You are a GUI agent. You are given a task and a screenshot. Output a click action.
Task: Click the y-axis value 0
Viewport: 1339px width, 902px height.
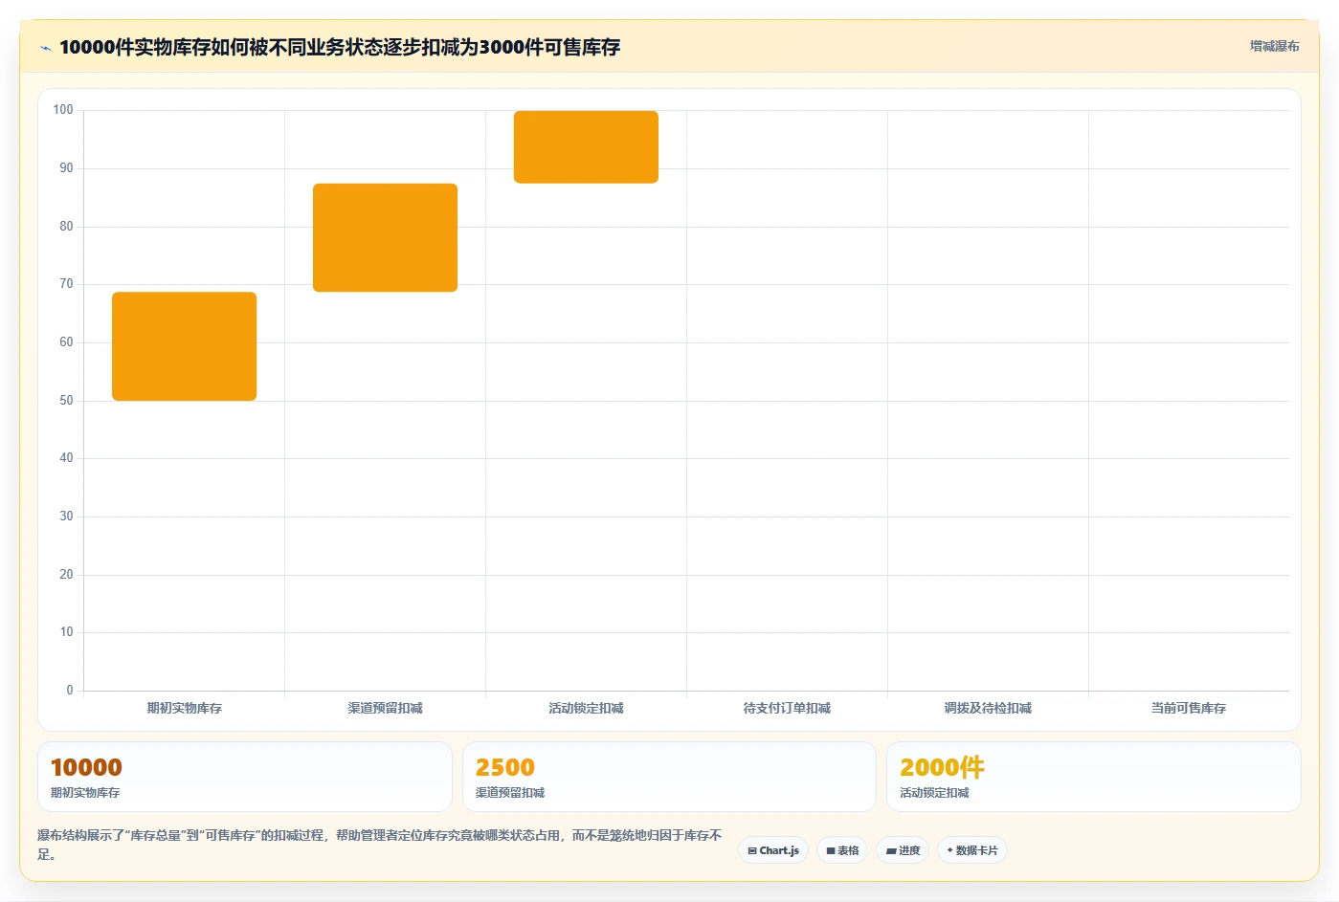(x=70, y=691)
